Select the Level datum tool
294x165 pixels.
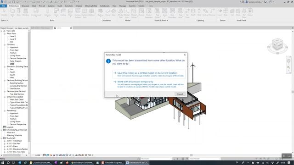tap(220, 12)
